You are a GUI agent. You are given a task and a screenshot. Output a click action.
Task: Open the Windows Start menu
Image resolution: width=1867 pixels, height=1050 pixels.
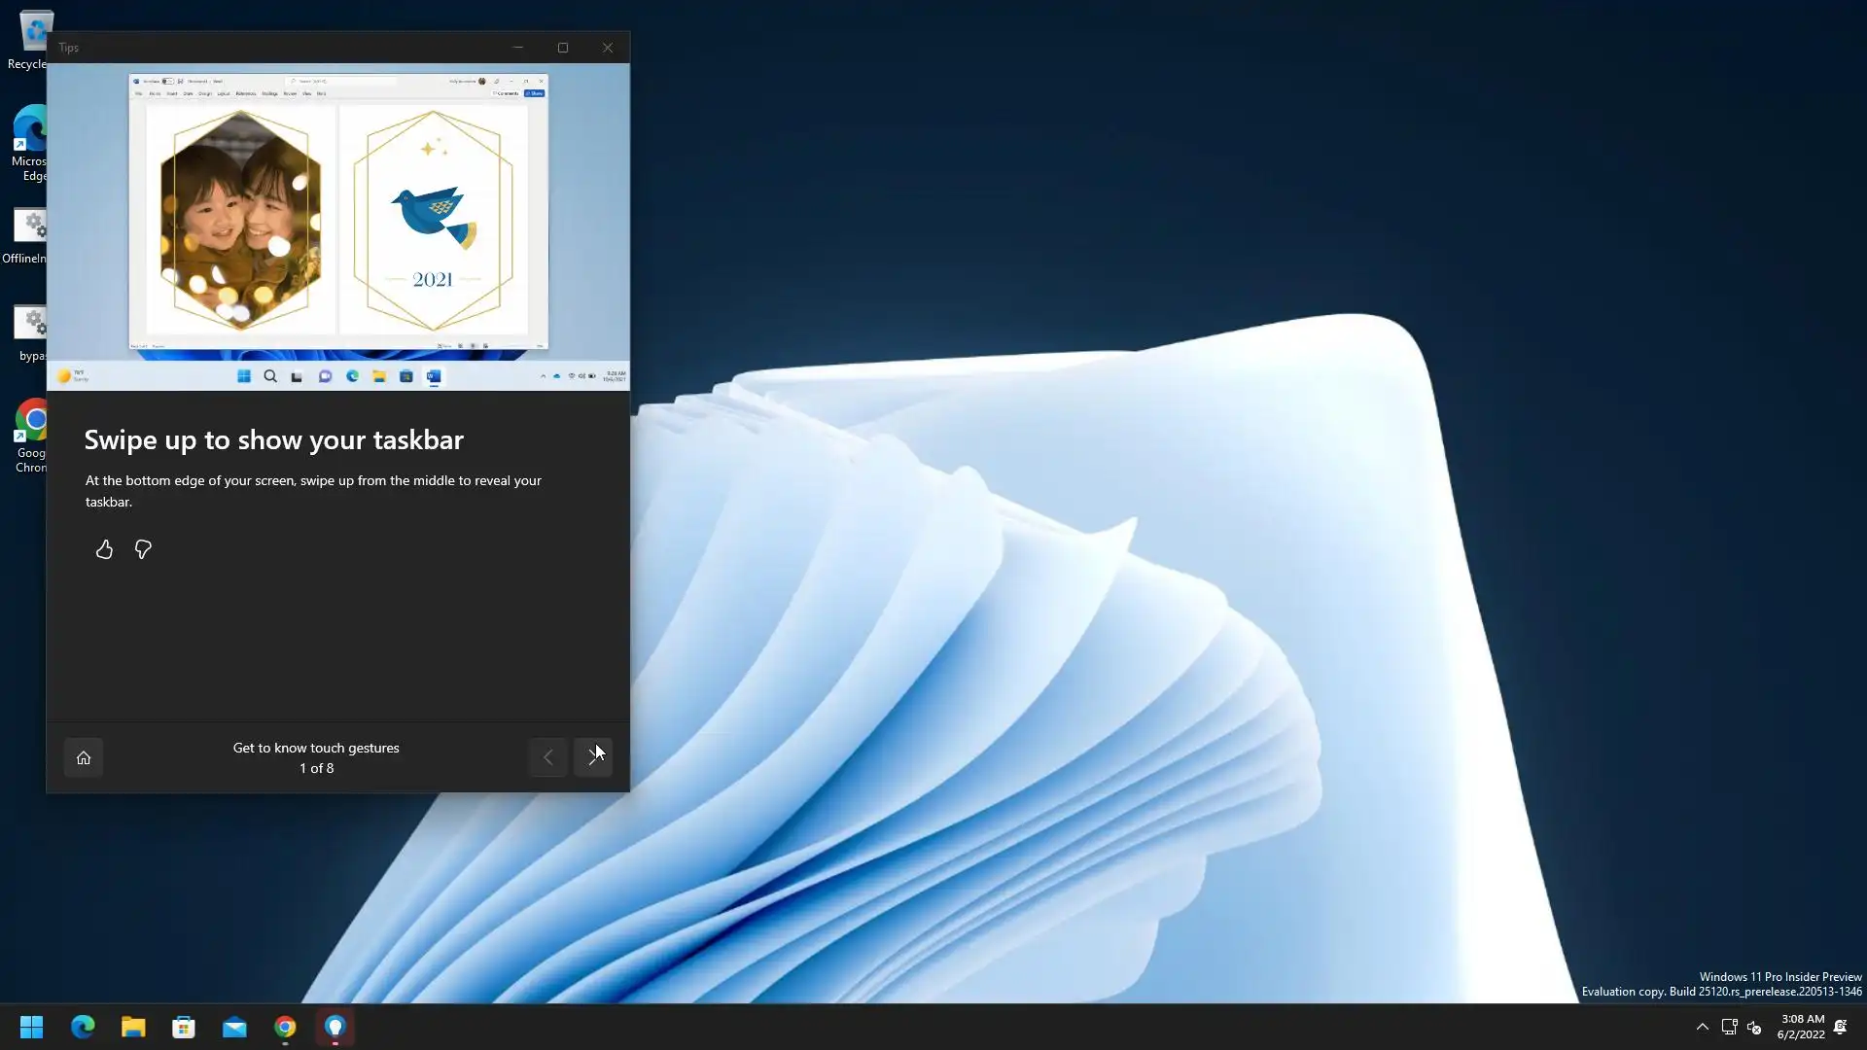click(31, 1027)
